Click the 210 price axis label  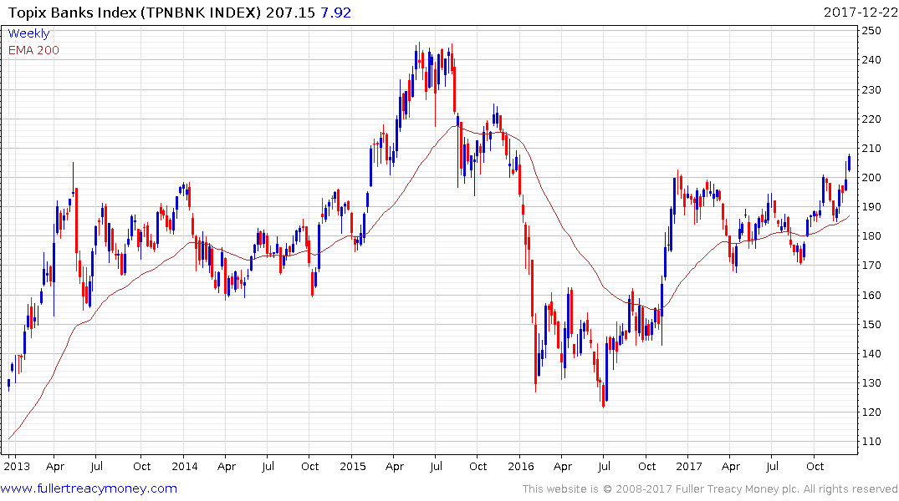pyautogui.click(x=871, y=149)
